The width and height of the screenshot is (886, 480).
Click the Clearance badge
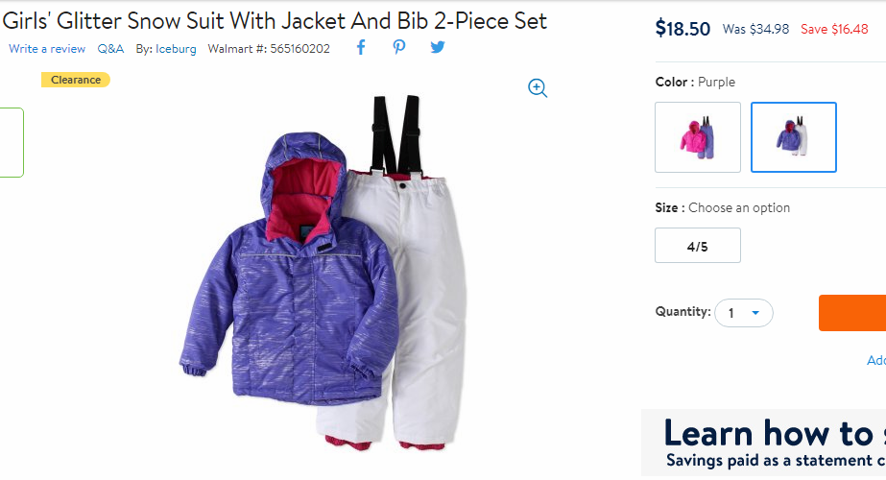[x=76, y=80]
